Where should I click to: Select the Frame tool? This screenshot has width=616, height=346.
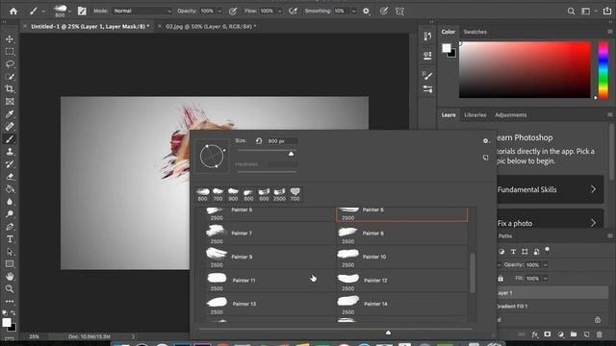(10, 102)
